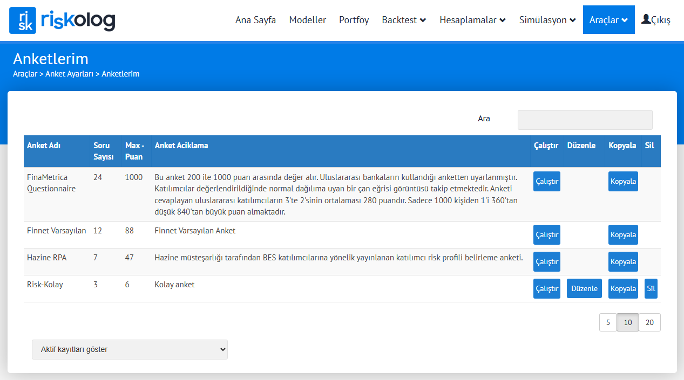Screen dimensions: 684x380
Task: Click the Anketlerim page title
Action: [51, 59]
